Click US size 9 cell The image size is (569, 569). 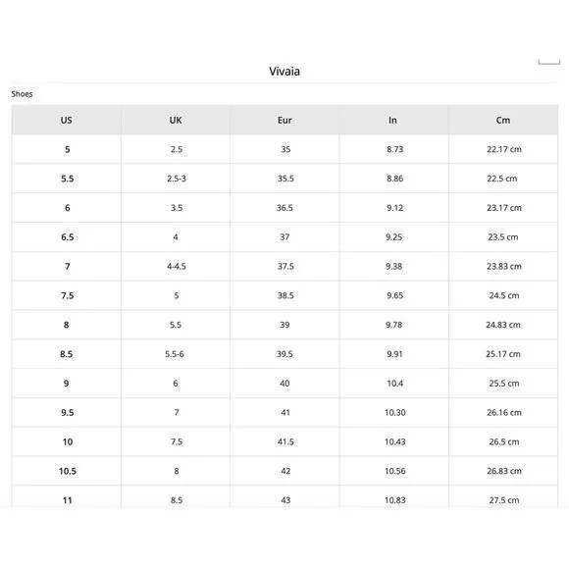(67, 384)
